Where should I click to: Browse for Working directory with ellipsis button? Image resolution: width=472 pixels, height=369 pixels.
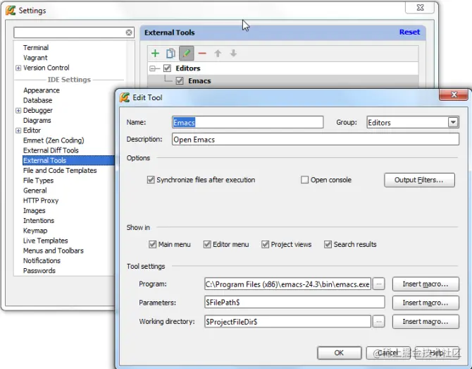coord(379,322)
